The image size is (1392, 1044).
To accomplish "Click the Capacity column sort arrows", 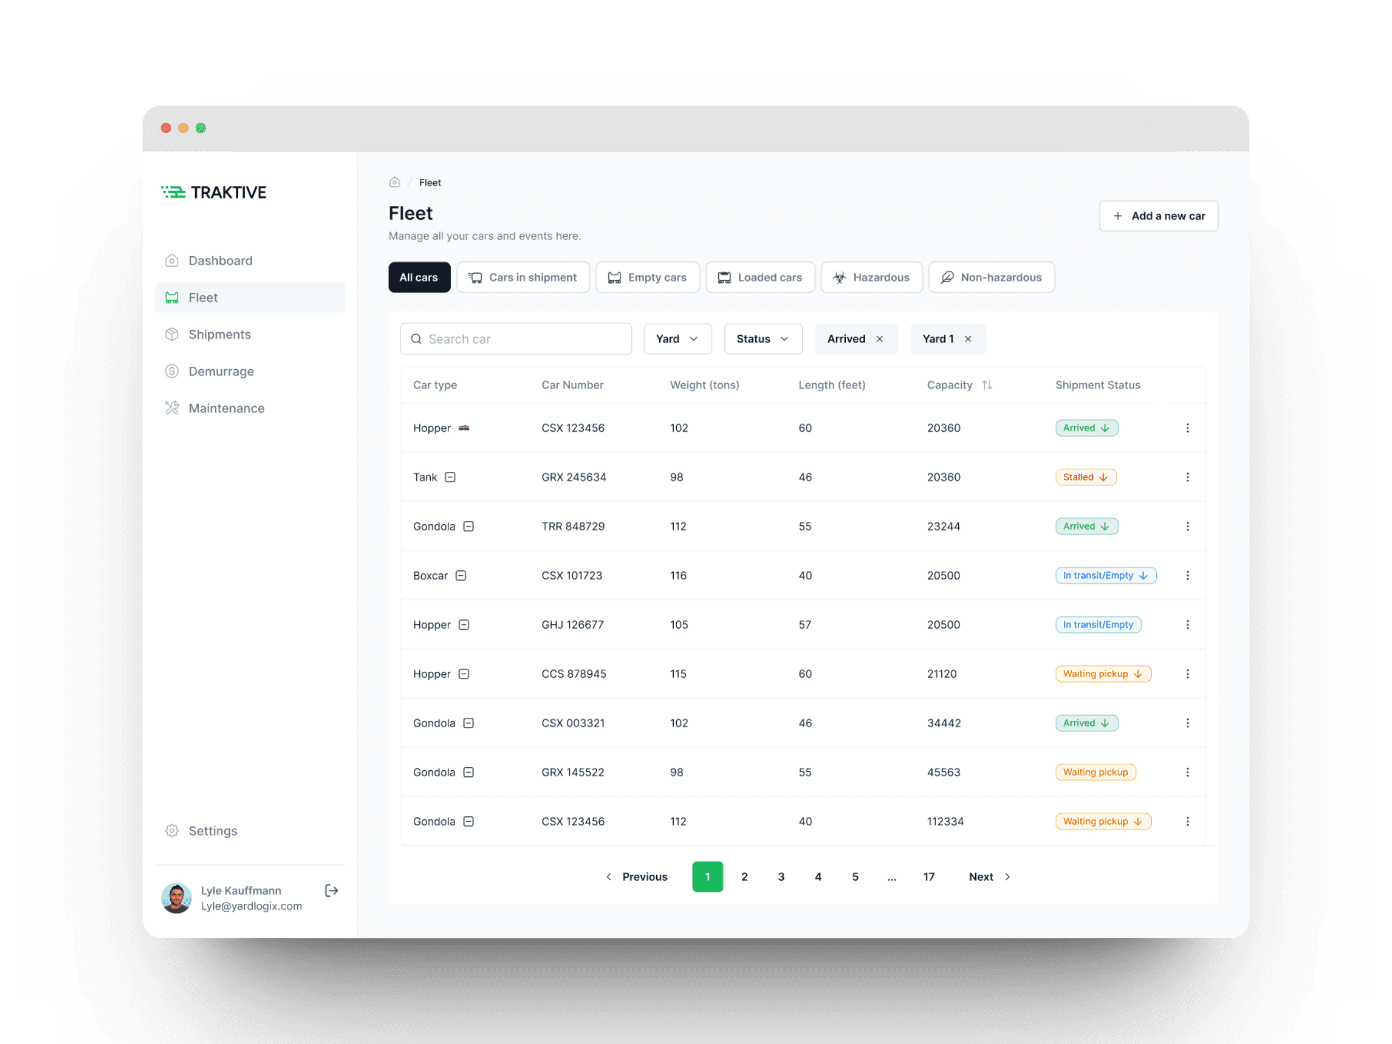I will [x=987, y=385].
